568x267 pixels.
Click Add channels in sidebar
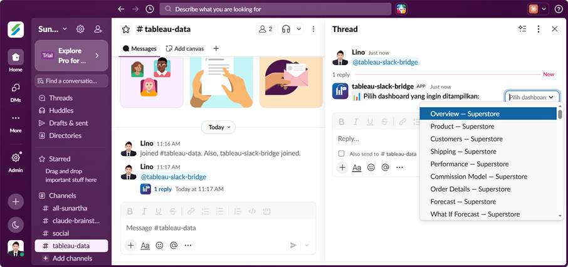71,258
